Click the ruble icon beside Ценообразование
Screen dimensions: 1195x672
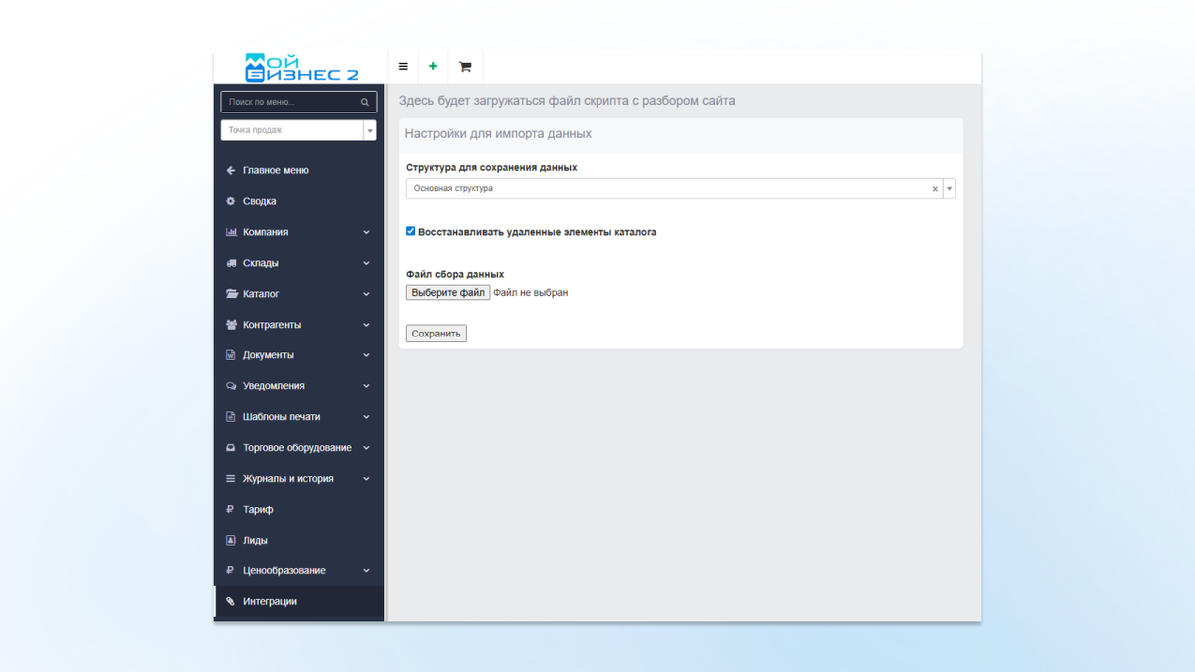point(231,571)
